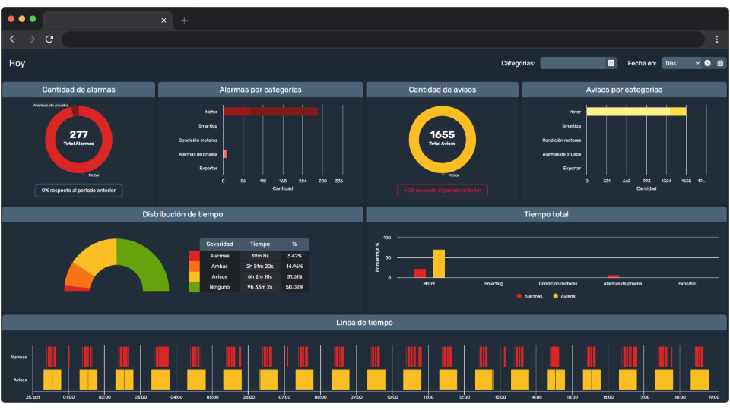The height and width of the screenshot is (410, 730).
Task: Click the clock icon next to Días
Action: click(707, 63)
